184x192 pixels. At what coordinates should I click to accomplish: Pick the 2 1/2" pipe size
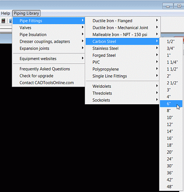click(171, 83)
